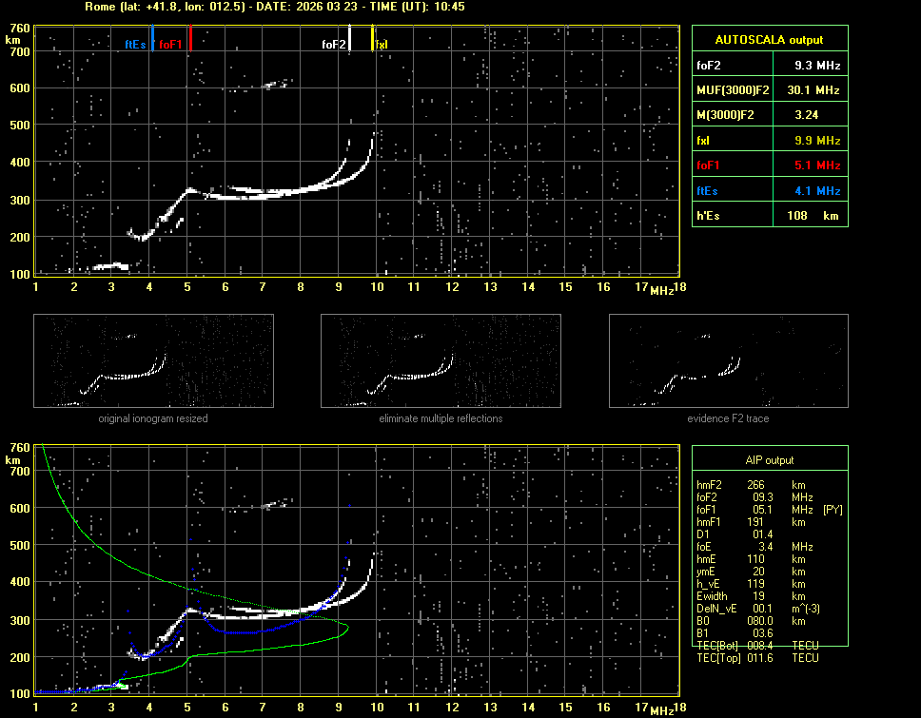Open the evidence F2 trace thumbnail
This screenshot has height=718, width=921.
tap(728, 362)
